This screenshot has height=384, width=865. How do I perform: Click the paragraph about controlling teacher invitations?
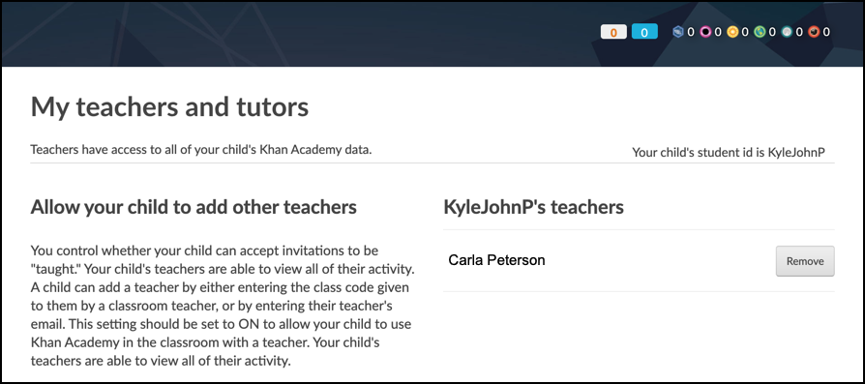(x=223, y=307)
